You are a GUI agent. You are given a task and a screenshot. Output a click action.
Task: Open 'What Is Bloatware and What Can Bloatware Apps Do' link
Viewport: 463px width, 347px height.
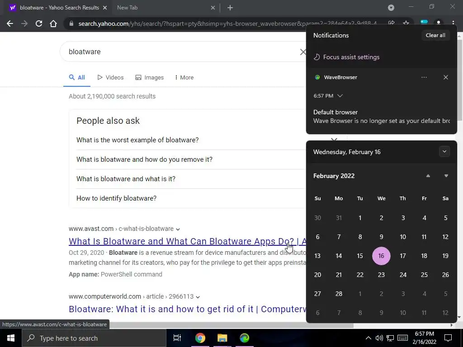tap(187, 241)
